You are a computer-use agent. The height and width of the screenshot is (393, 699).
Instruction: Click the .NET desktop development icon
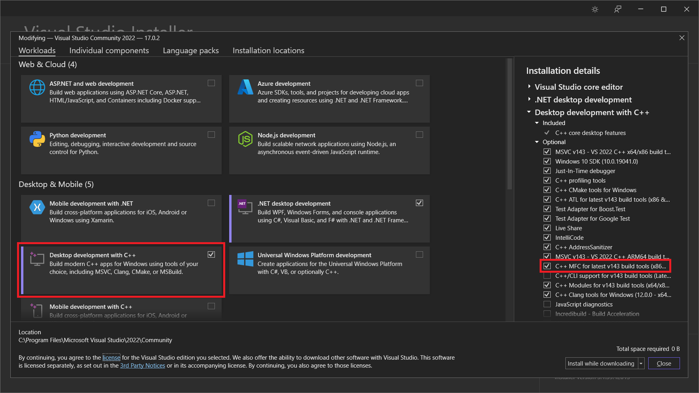(x=245, y=207)
